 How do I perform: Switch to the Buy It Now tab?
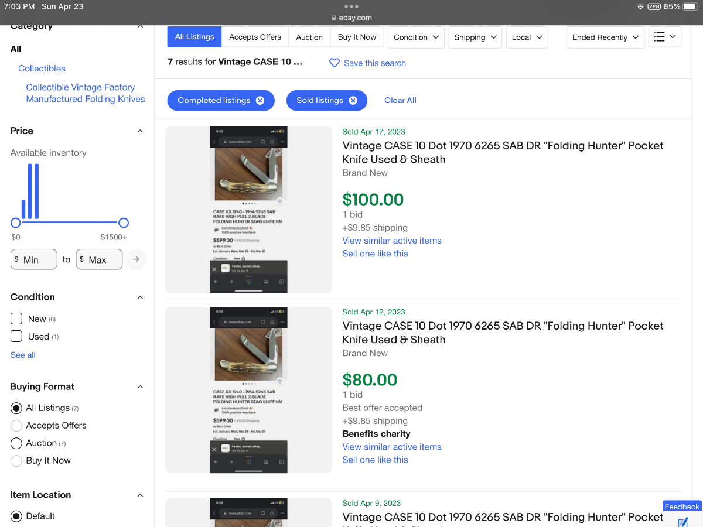click(x=357, y=37)
